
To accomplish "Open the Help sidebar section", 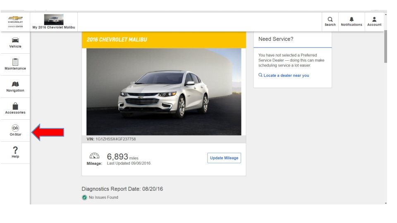I will point(15,152).
